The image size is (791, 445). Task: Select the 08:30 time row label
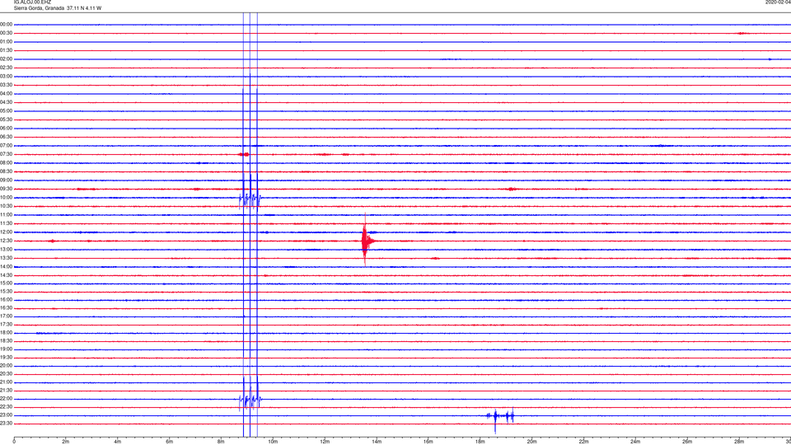[x=6, y=171]
